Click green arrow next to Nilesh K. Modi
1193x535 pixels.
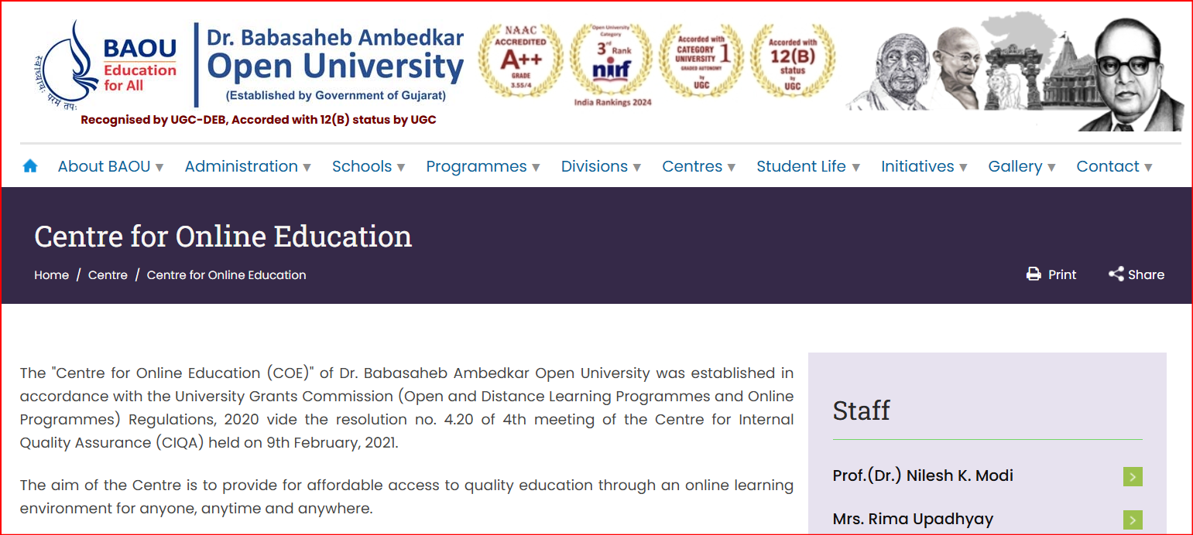click(1133, 477)
